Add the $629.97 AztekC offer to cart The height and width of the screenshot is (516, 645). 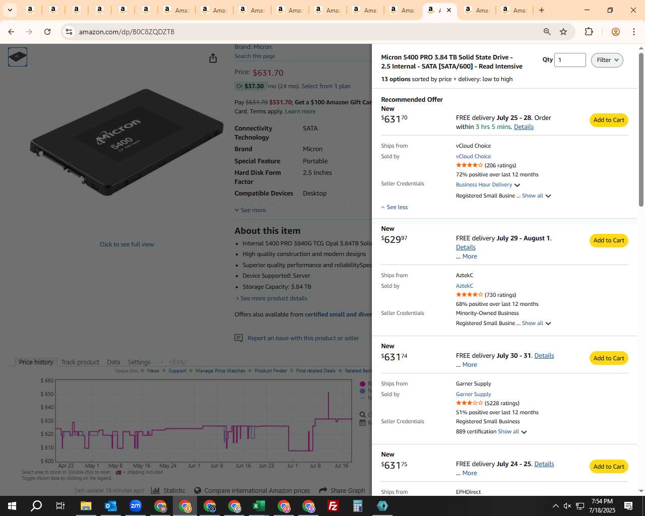click(x=609, y=240)
